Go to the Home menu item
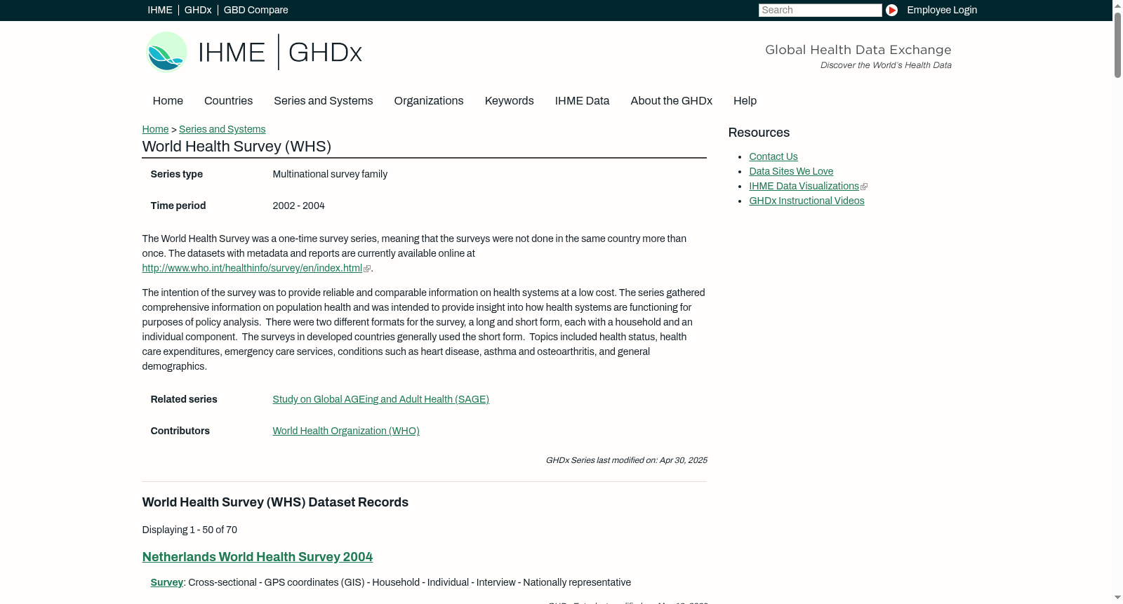Viewport: 1123px width, 604px height. pyautogui.click(x=168, y=101)
